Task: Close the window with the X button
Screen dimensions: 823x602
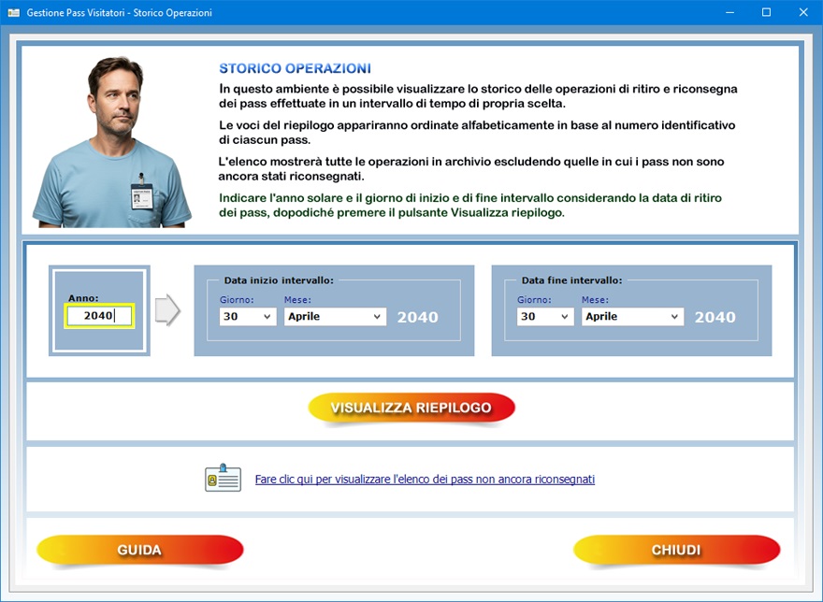Action: pyautogui.click(x=802, y=13)
